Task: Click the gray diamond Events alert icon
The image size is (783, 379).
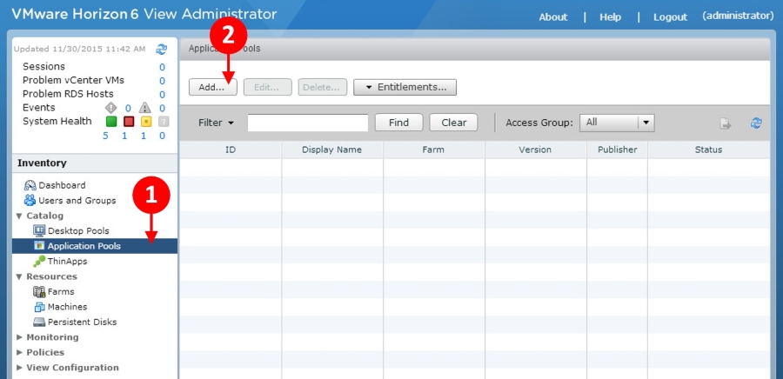Action: (110, 108)
